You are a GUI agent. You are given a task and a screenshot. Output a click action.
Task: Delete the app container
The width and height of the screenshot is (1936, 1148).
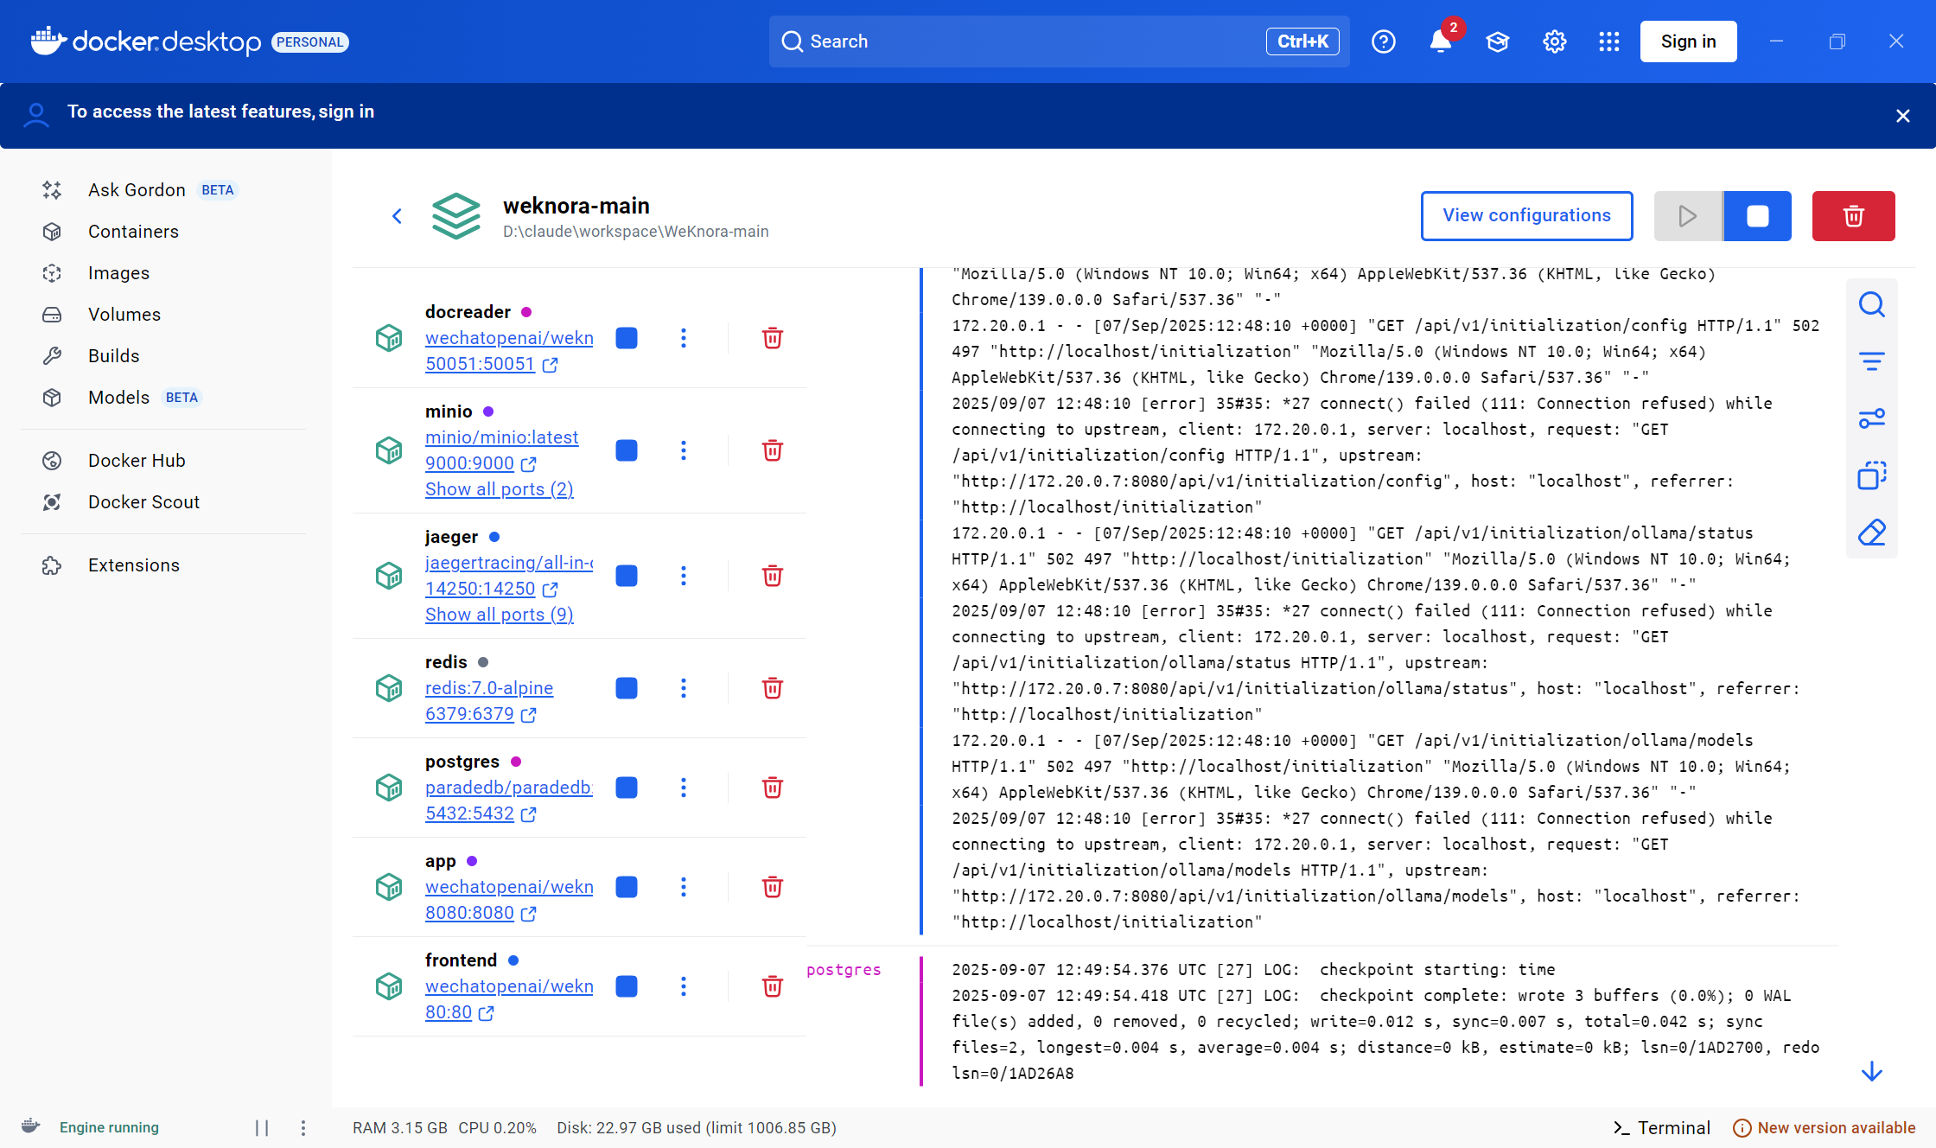pyautogui.click(x=773, y=887)
